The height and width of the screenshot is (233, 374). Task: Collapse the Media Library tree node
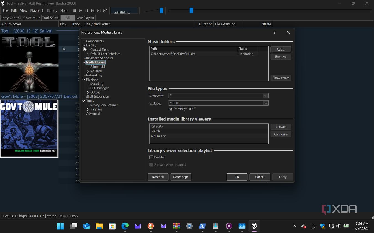pos(84,62)
